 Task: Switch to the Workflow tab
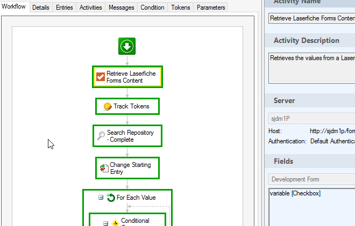(14, 6)
